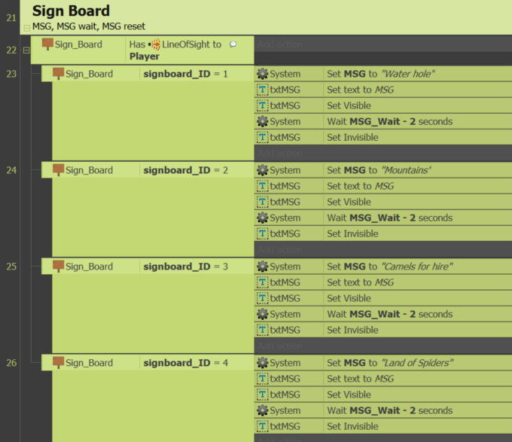Click event number 25 in the margin
Viewport: 512px width, 442px height.
click(11, 267)
